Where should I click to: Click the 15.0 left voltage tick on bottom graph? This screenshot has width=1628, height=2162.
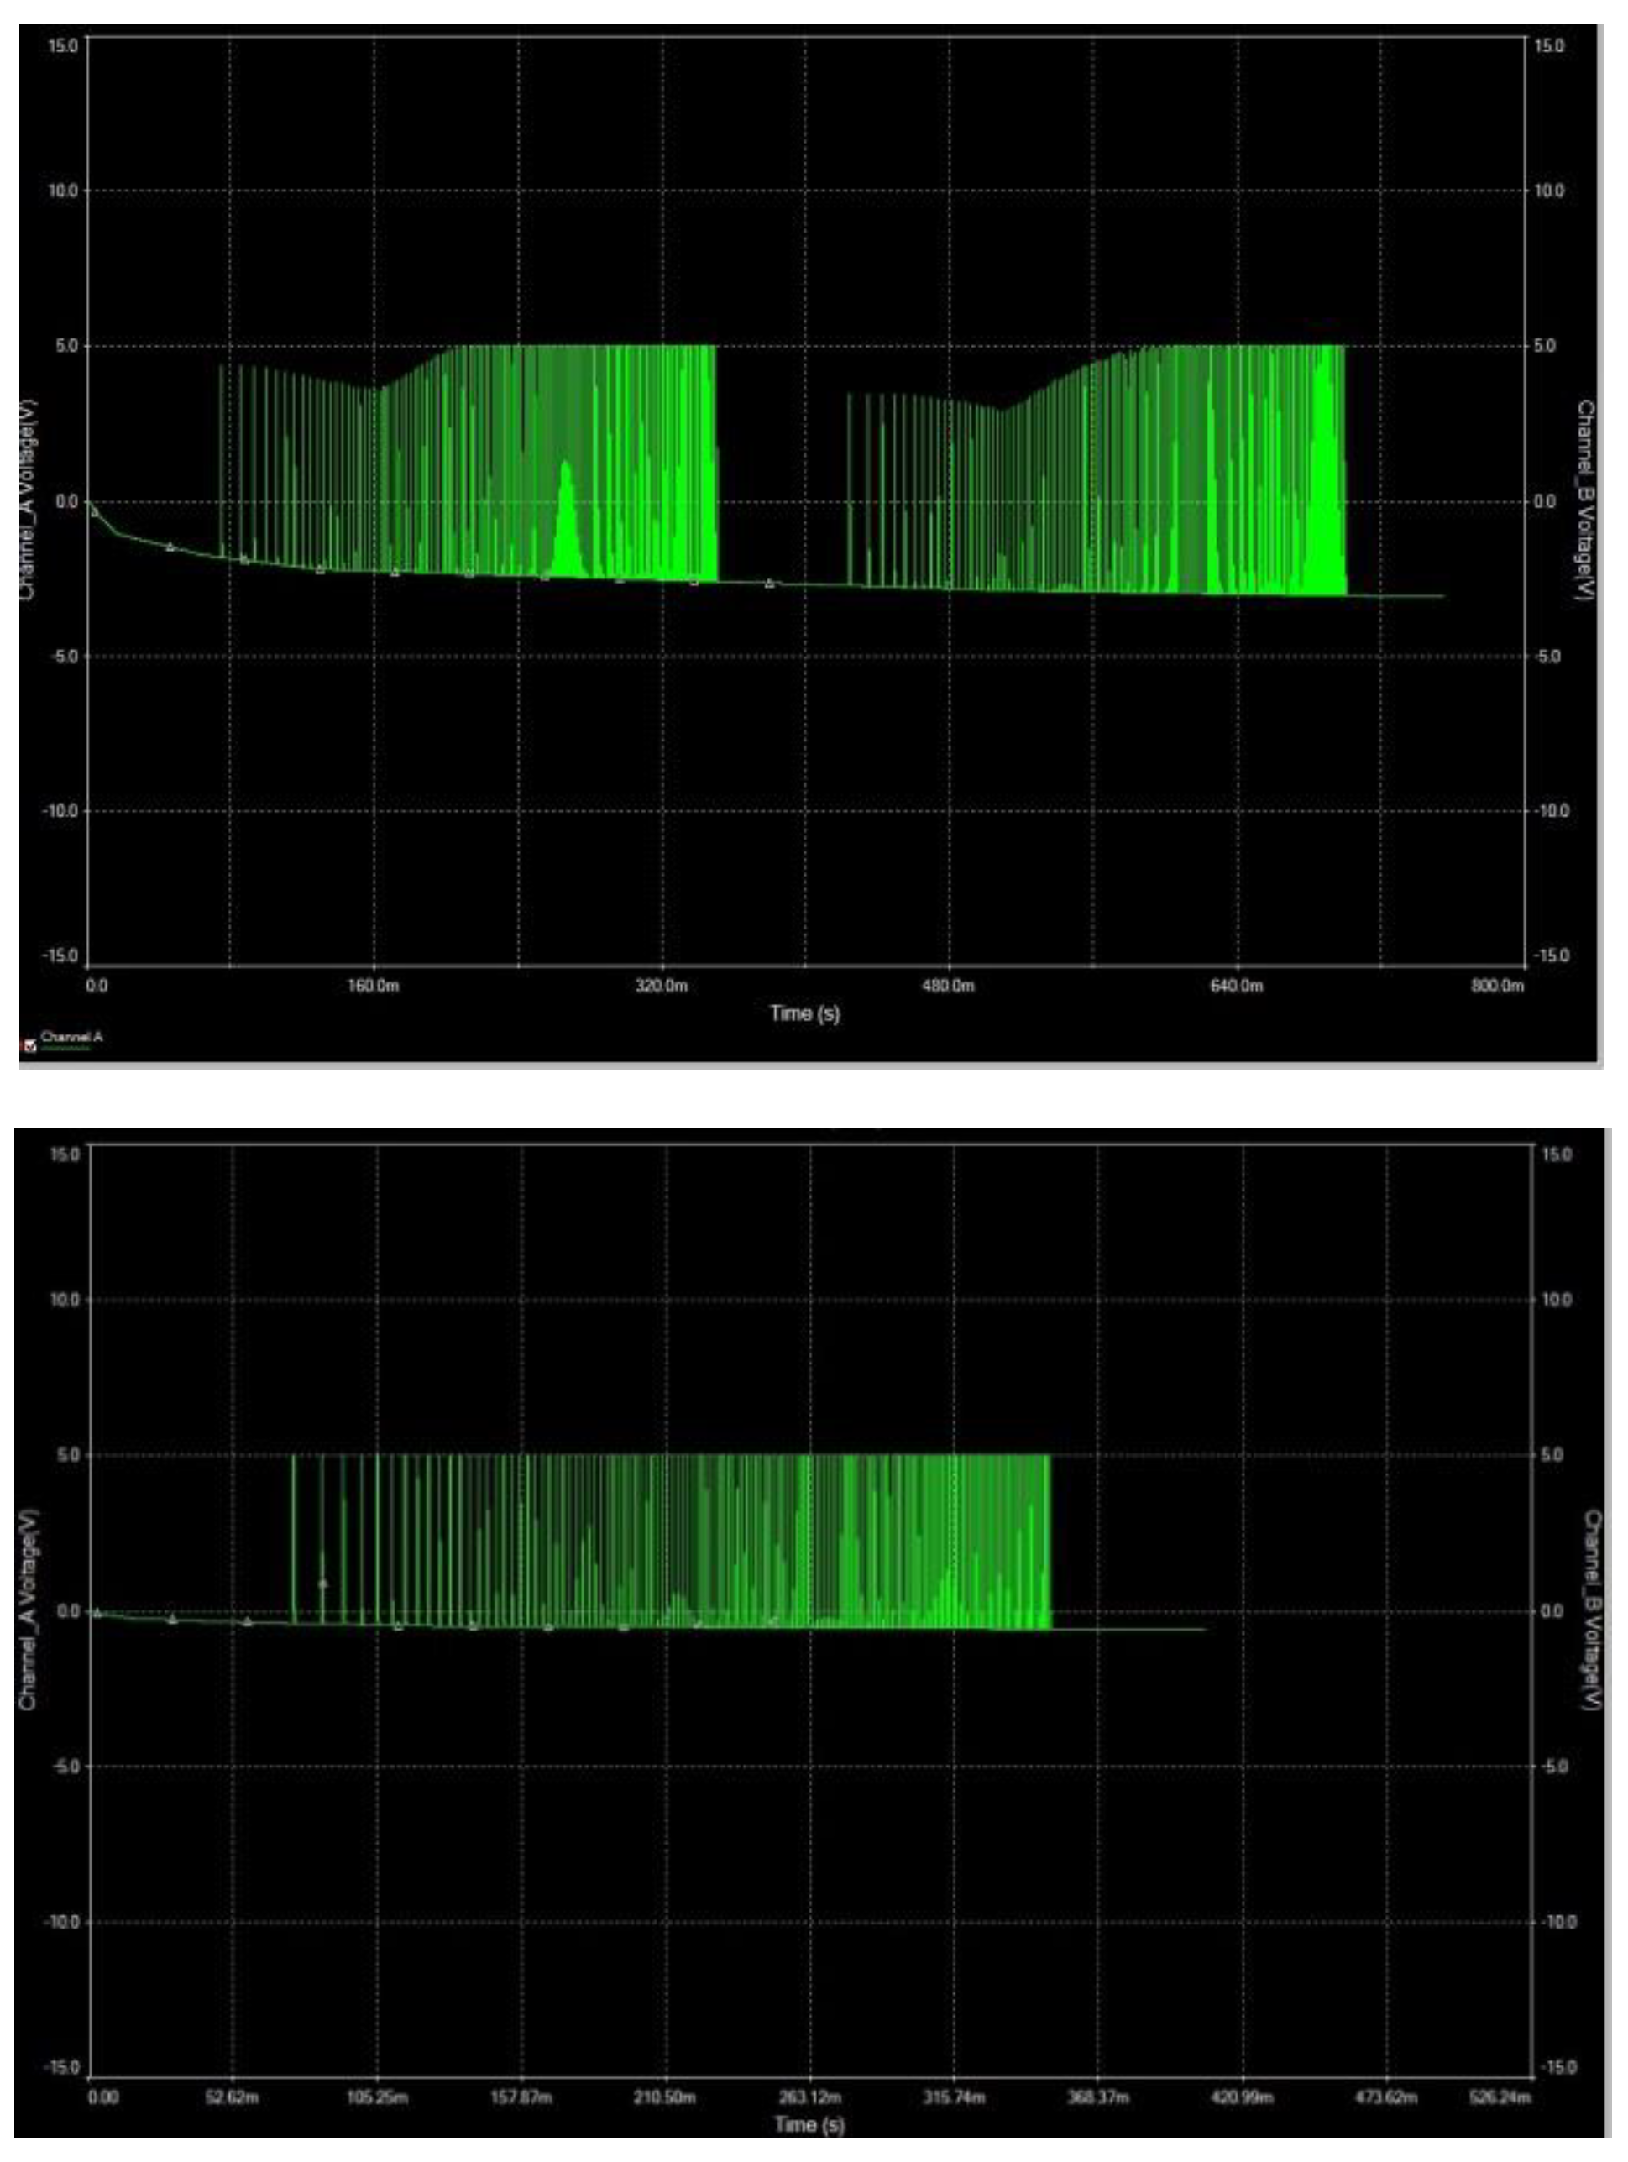[x=65, y=1154]
